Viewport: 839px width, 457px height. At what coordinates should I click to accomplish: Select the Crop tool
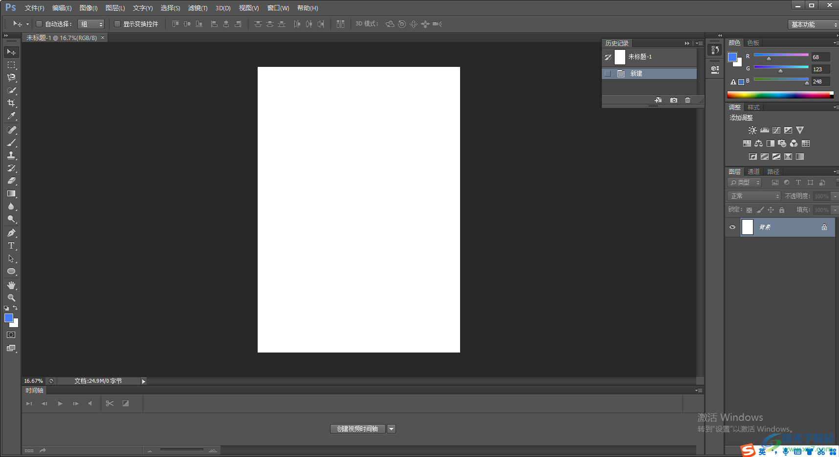pos(11,103)
